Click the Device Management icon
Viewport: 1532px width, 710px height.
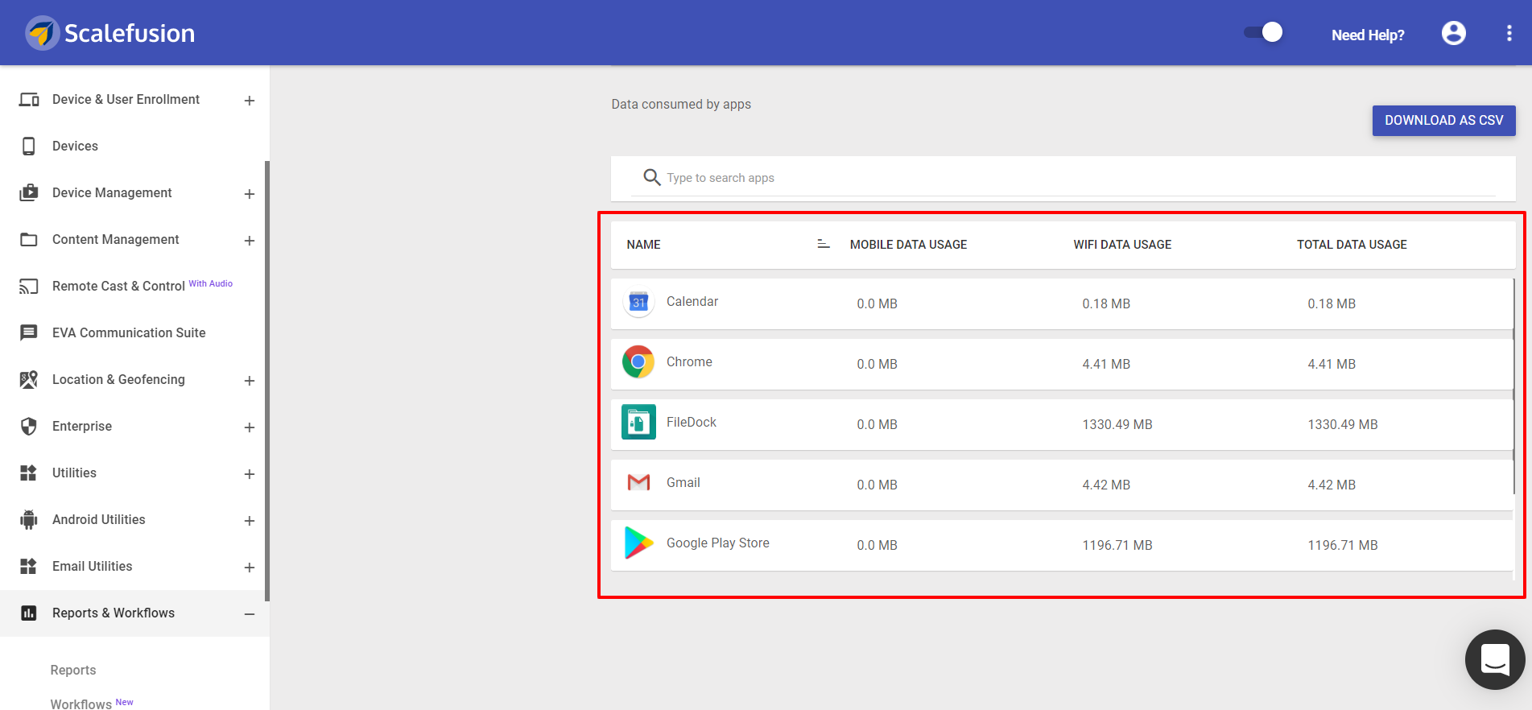coord(29,192)
